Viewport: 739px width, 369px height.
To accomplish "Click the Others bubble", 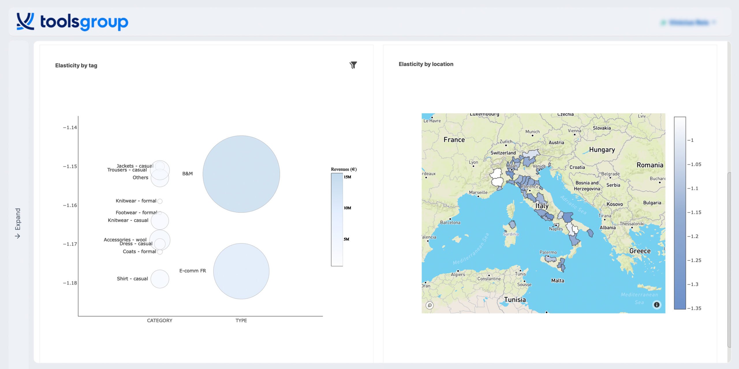I will (160, 178).
